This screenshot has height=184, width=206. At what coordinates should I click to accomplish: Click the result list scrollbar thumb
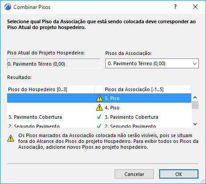click(x=195, y=105)
